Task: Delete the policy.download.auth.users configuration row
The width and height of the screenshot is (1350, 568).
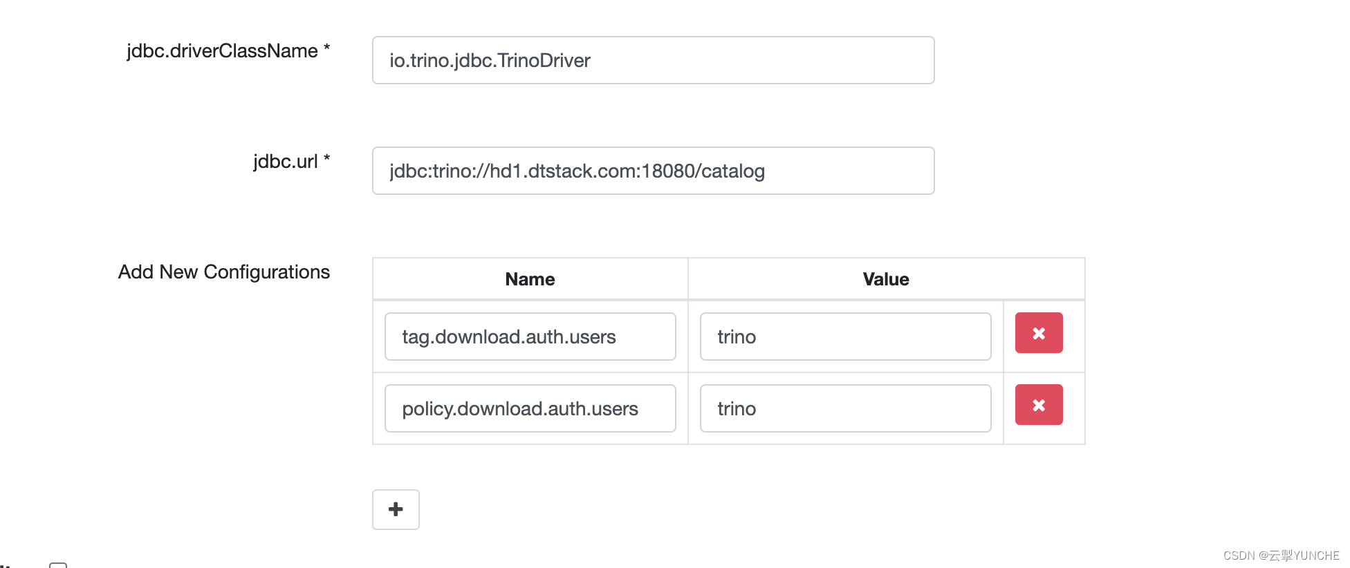Action: pos(1039,405)
